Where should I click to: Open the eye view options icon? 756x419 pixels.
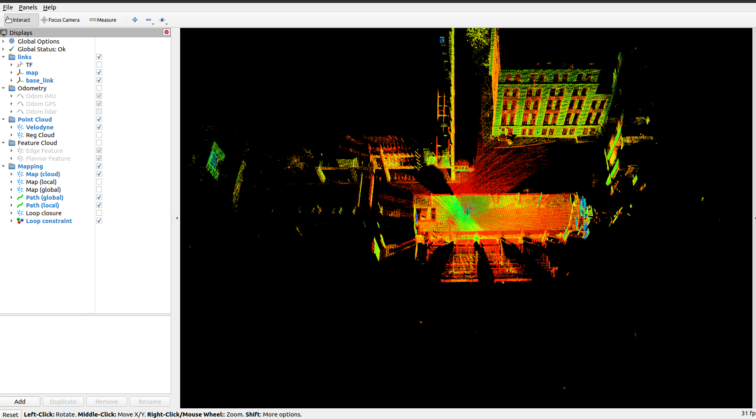click(x=162, y=20)
